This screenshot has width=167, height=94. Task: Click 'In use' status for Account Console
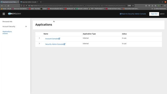click(x=124, y=38)
